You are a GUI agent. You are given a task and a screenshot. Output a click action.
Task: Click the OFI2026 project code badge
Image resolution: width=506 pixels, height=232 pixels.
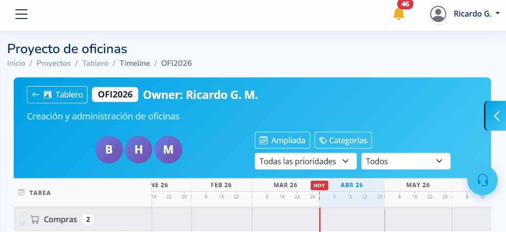[x=115, y=95]
